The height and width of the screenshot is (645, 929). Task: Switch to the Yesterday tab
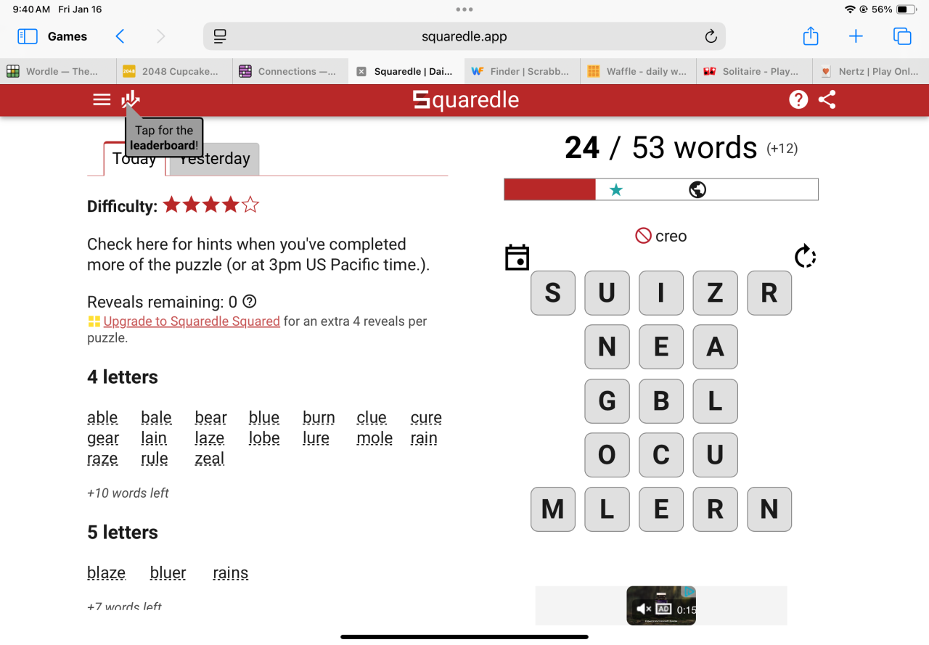click(215, 159)
